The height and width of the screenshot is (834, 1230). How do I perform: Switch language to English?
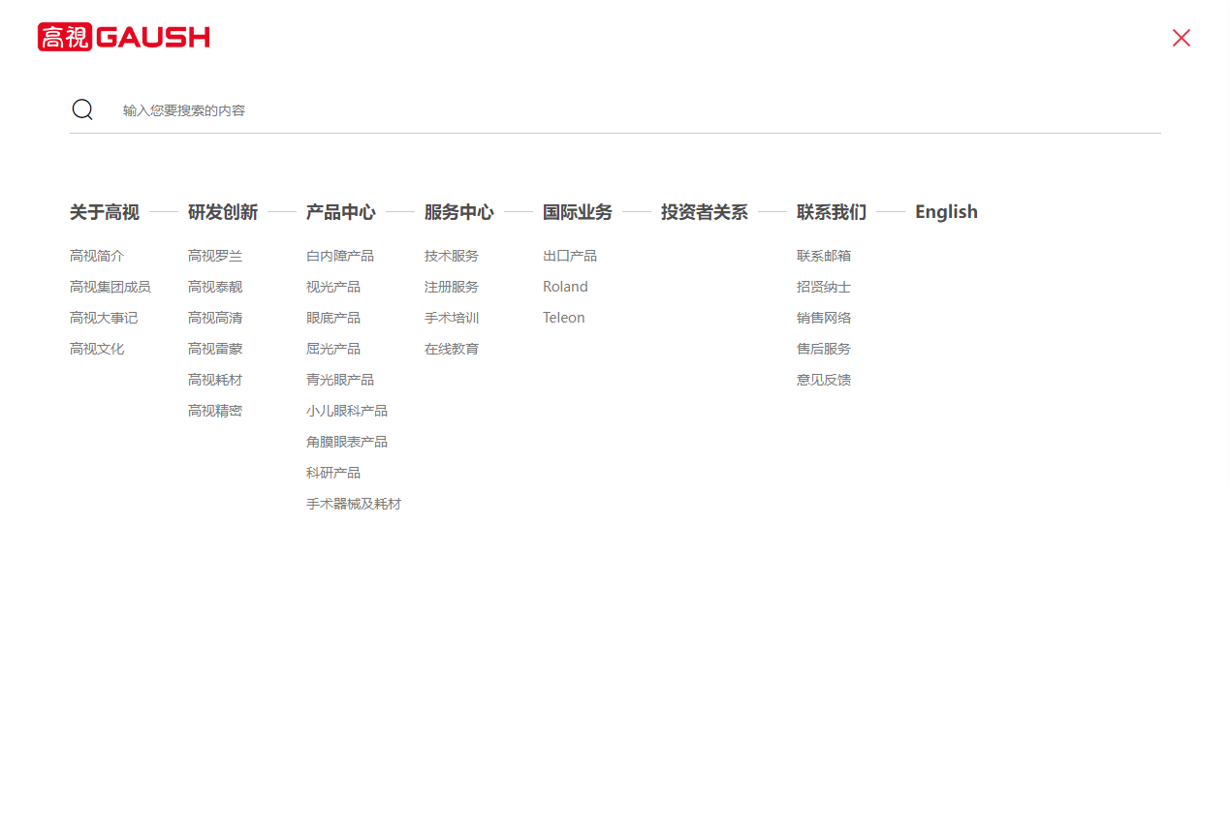click(946, 212)
